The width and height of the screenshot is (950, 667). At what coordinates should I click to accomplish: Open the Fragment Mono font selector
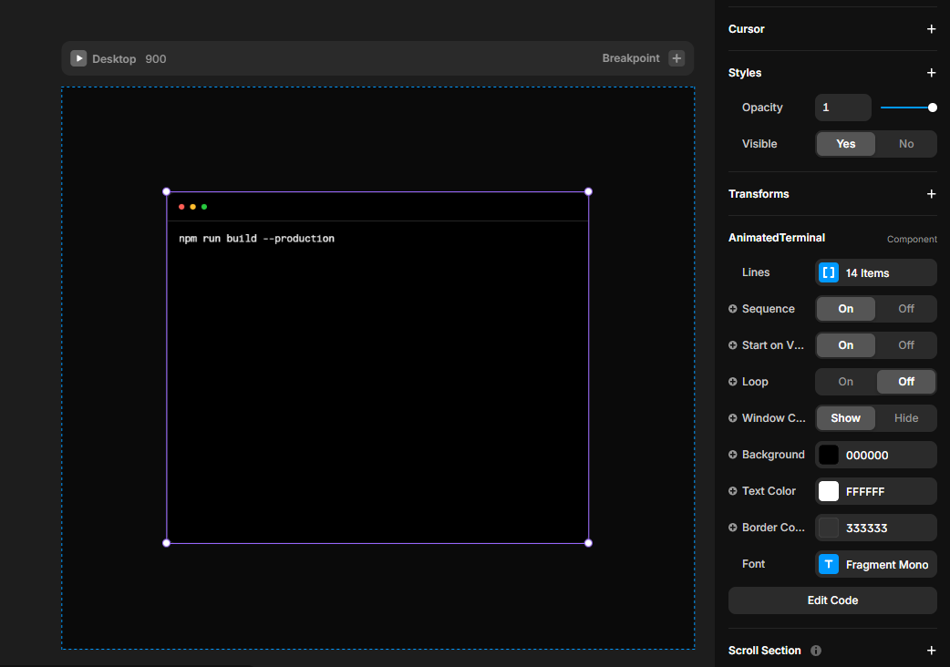click(x=886, y=564)
